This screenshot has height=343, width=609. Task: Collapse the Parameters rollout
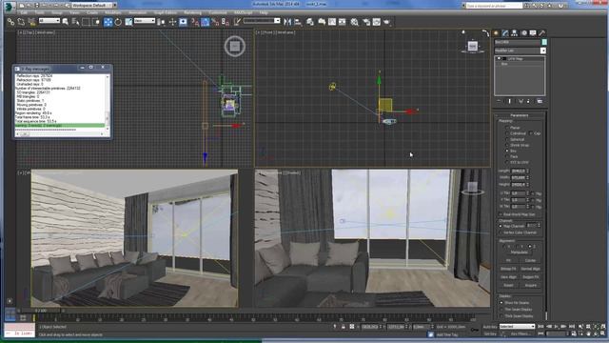click(519, 115)
